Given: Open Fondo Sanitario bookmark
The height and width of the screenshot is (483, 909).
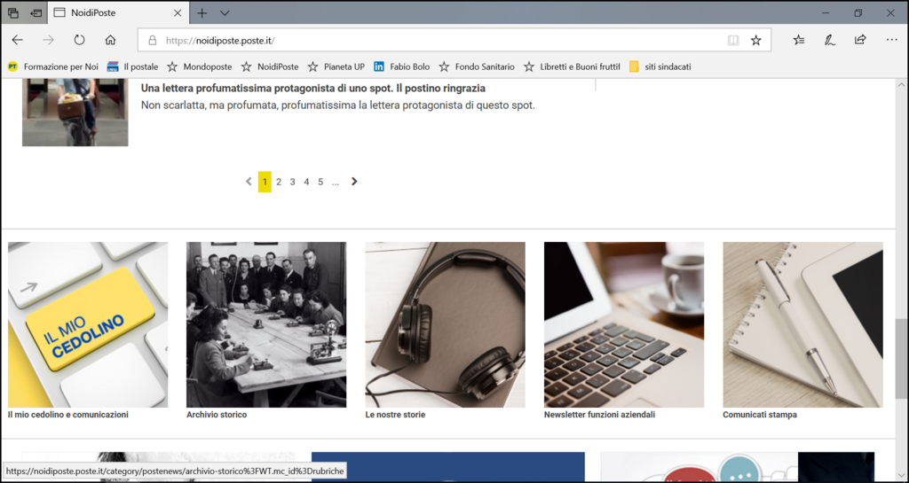Looking at the screenshot, I should pyautogui.click(x=477, y=66).
